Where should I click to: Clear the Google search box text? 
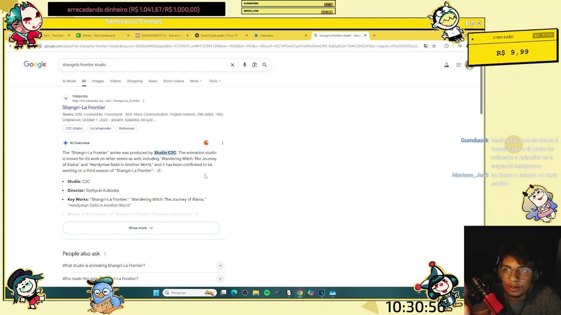(x=232, y=65)
